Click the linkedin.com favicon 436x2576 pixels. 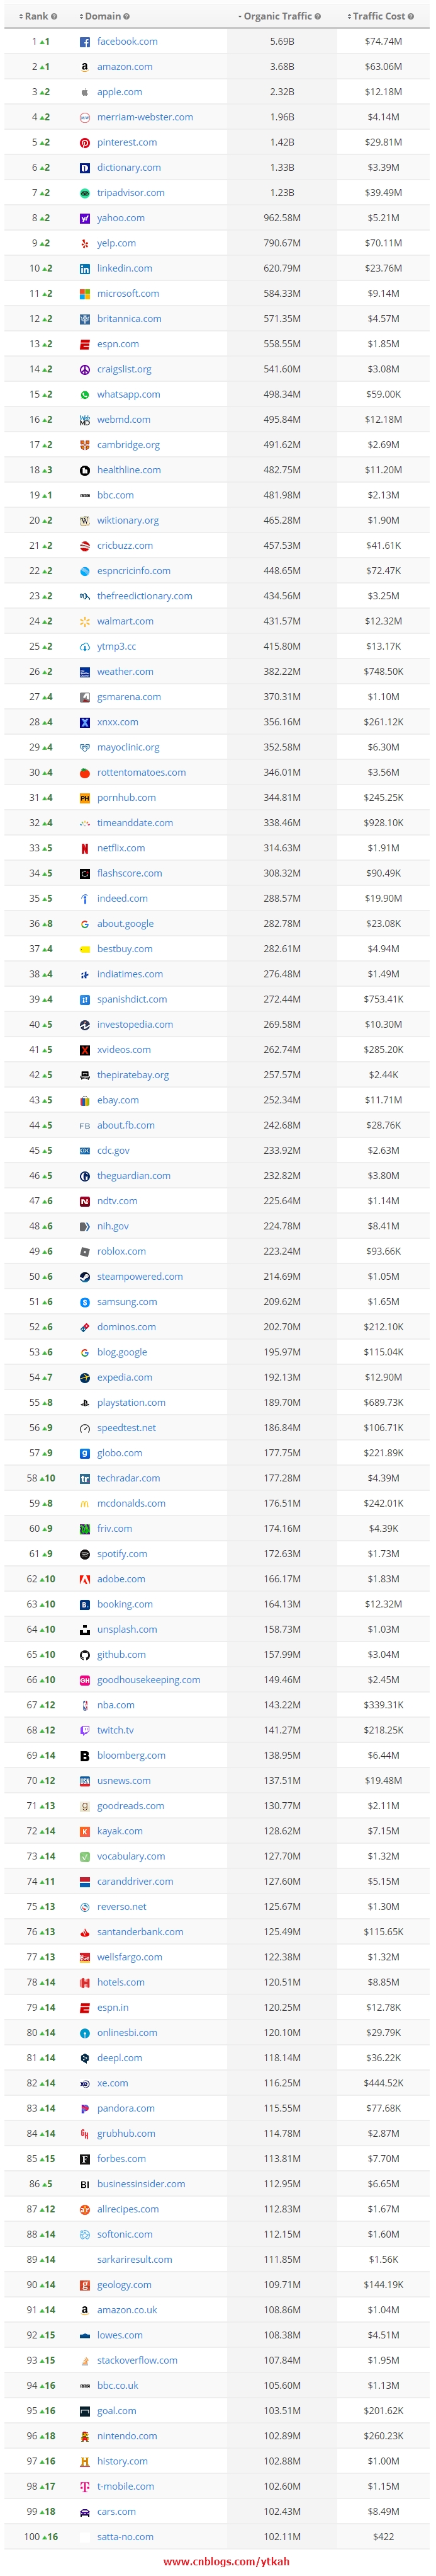(85, 269)
